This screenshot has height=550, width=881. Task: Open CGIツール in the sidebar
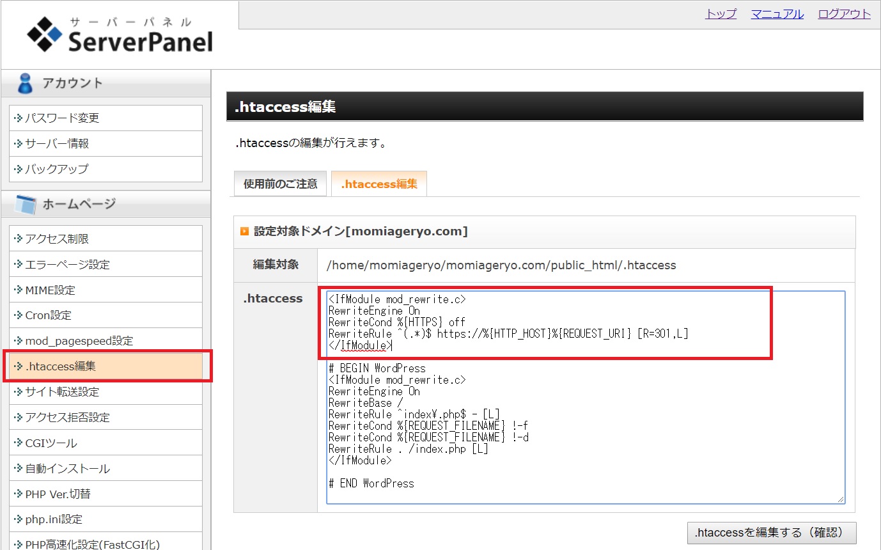tap(106, 443)
